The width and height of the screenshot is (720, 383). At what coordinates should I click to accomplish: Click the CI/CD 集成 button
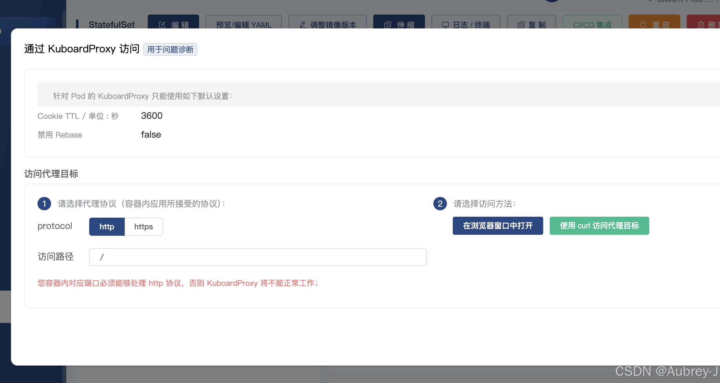coord(592,25)
